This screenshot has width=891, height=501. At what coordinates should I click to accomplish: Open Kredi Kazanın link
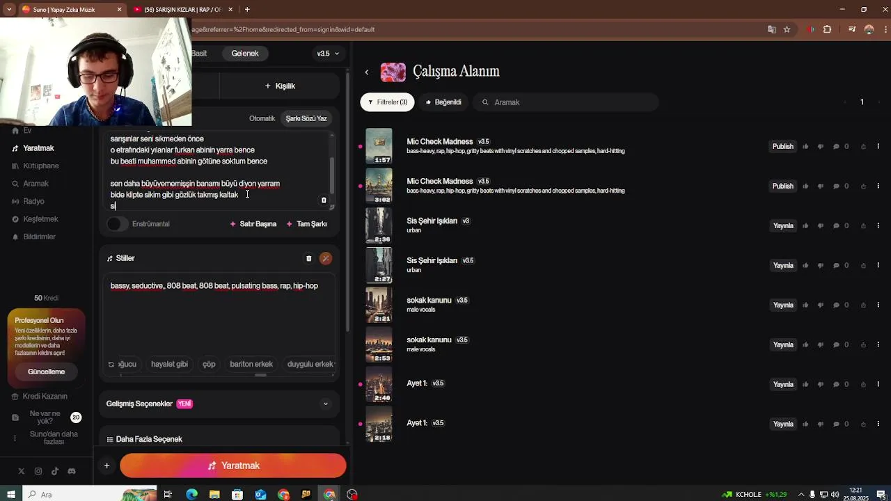point(40,397)
